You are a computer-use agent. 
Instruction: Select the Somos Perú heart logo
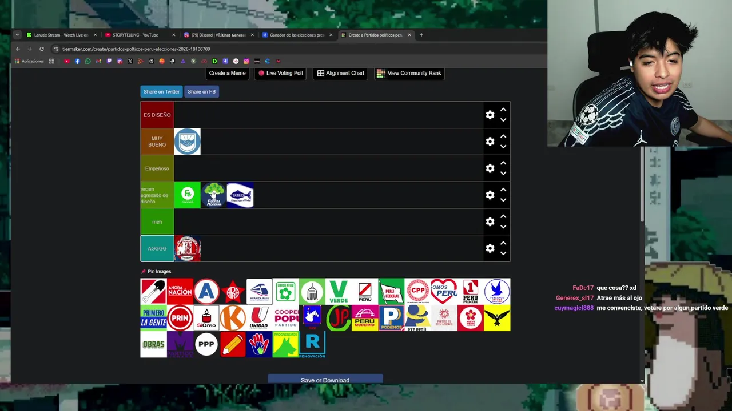tap(444, 292)
